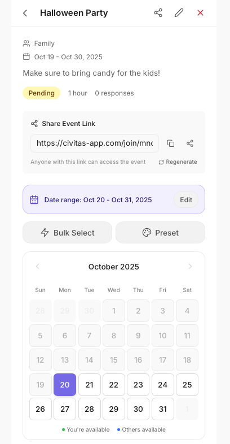Open the Preset option
230x444 pixels.
pos(161,233)
